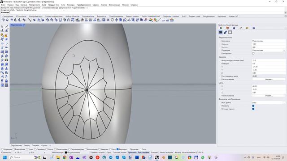The image size is (287, 161).
Task: Open the Перспектива viewport title menu arrow
Action: coord(24,25)
